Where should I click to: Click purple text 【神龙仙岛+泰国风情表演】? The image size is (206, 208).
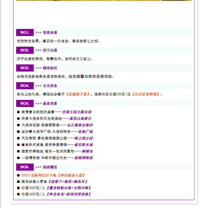pos(68,194)
